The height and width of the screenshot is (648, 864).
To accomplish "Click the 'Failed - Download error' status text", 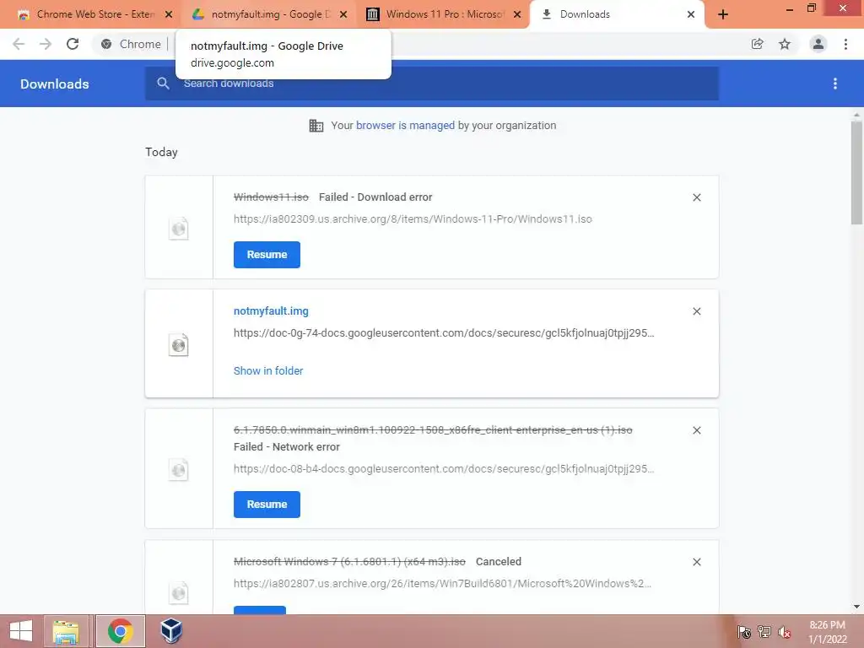I will pyautogui.click(x=375, y=197).
